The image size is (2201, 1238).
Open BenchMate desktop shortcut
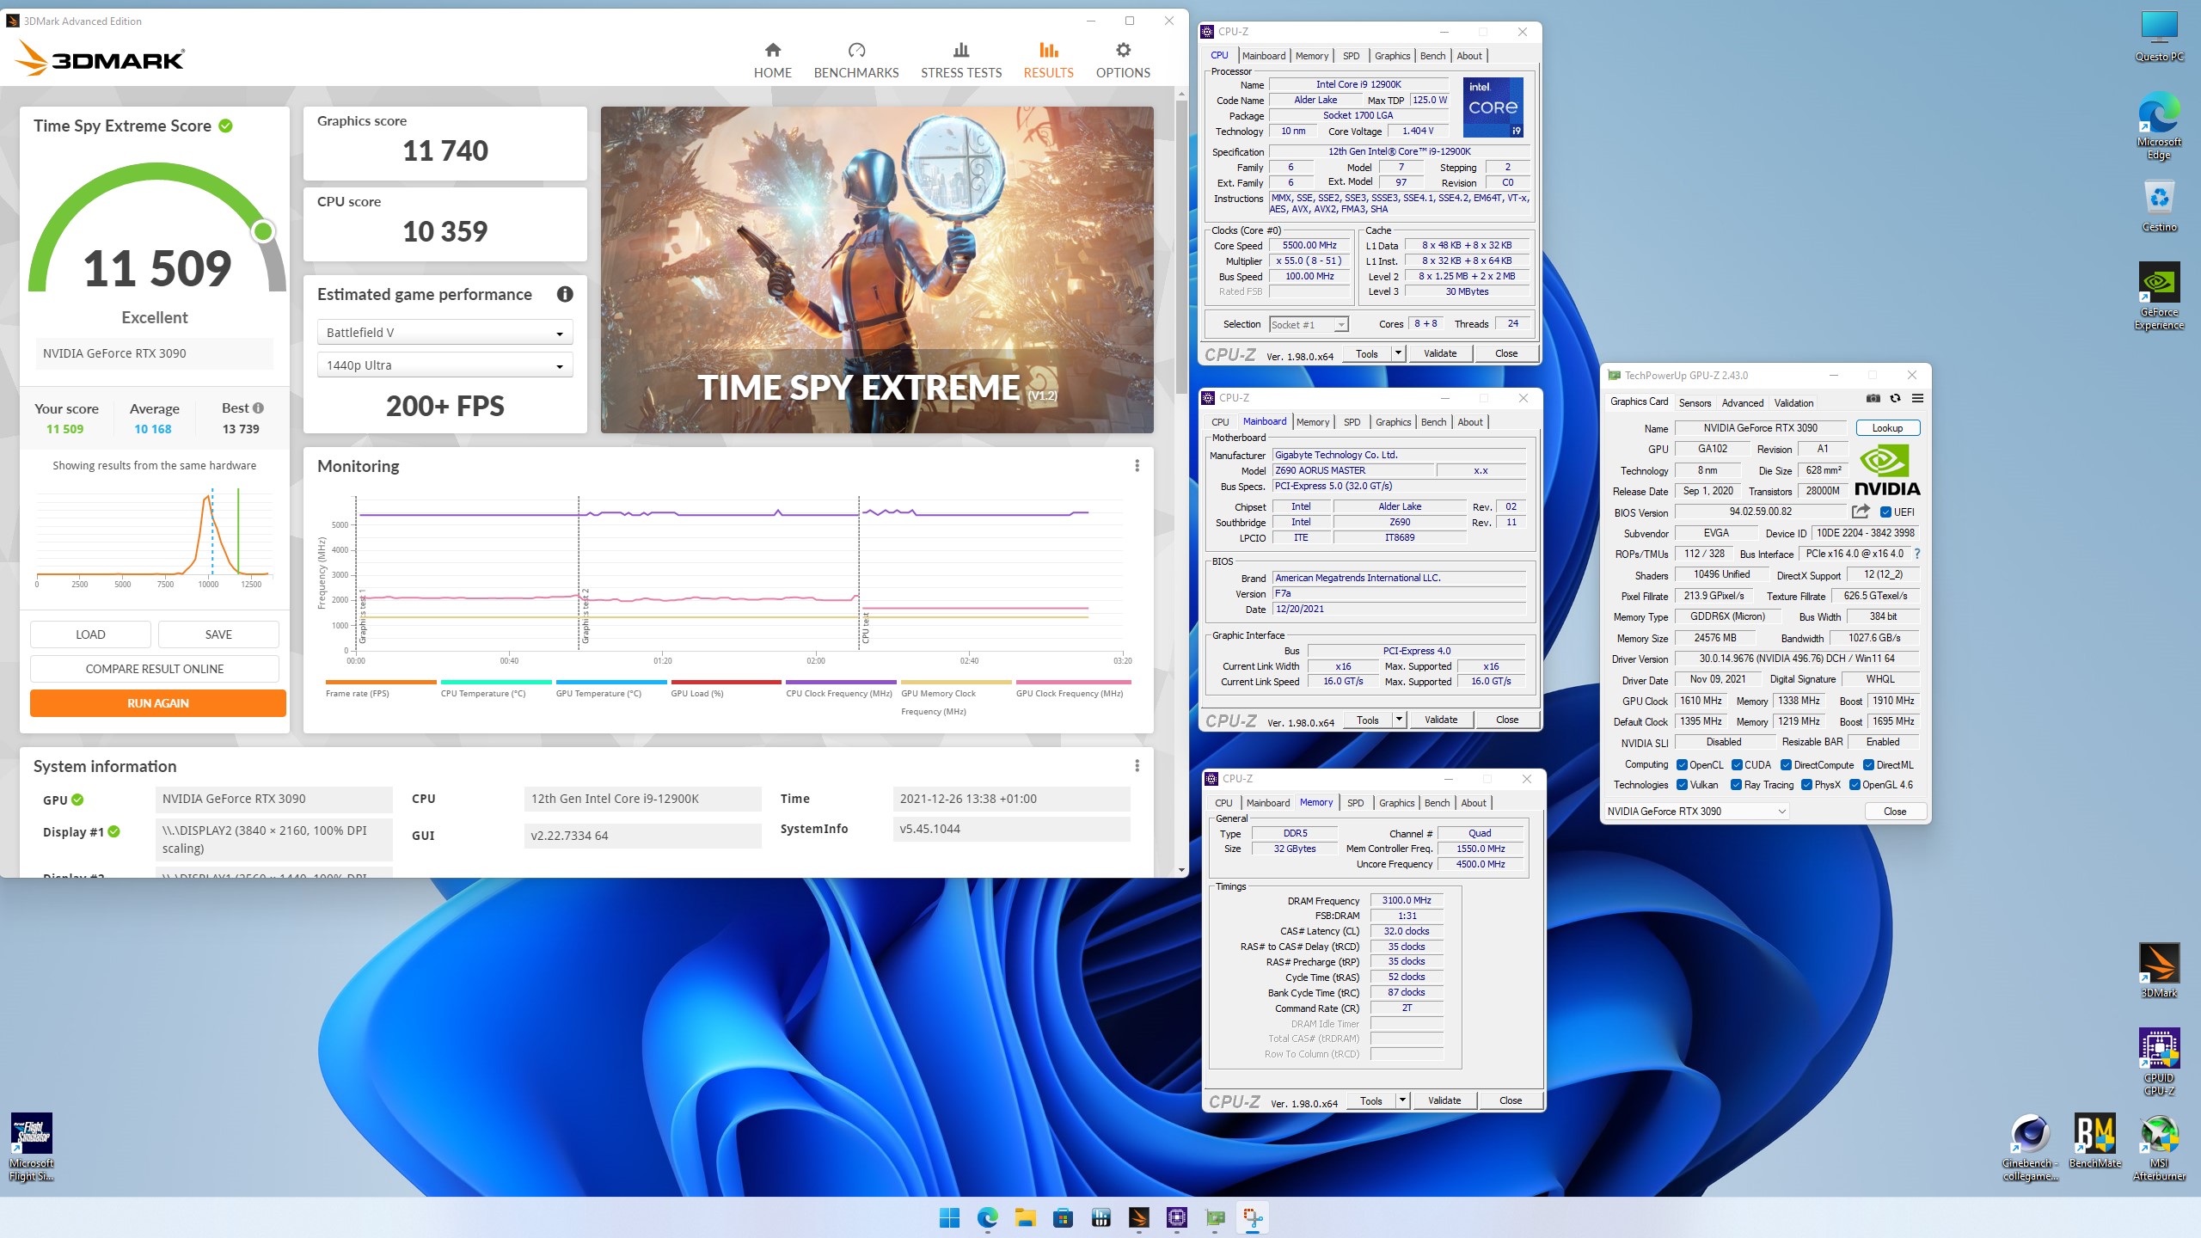point(2095,1142)
